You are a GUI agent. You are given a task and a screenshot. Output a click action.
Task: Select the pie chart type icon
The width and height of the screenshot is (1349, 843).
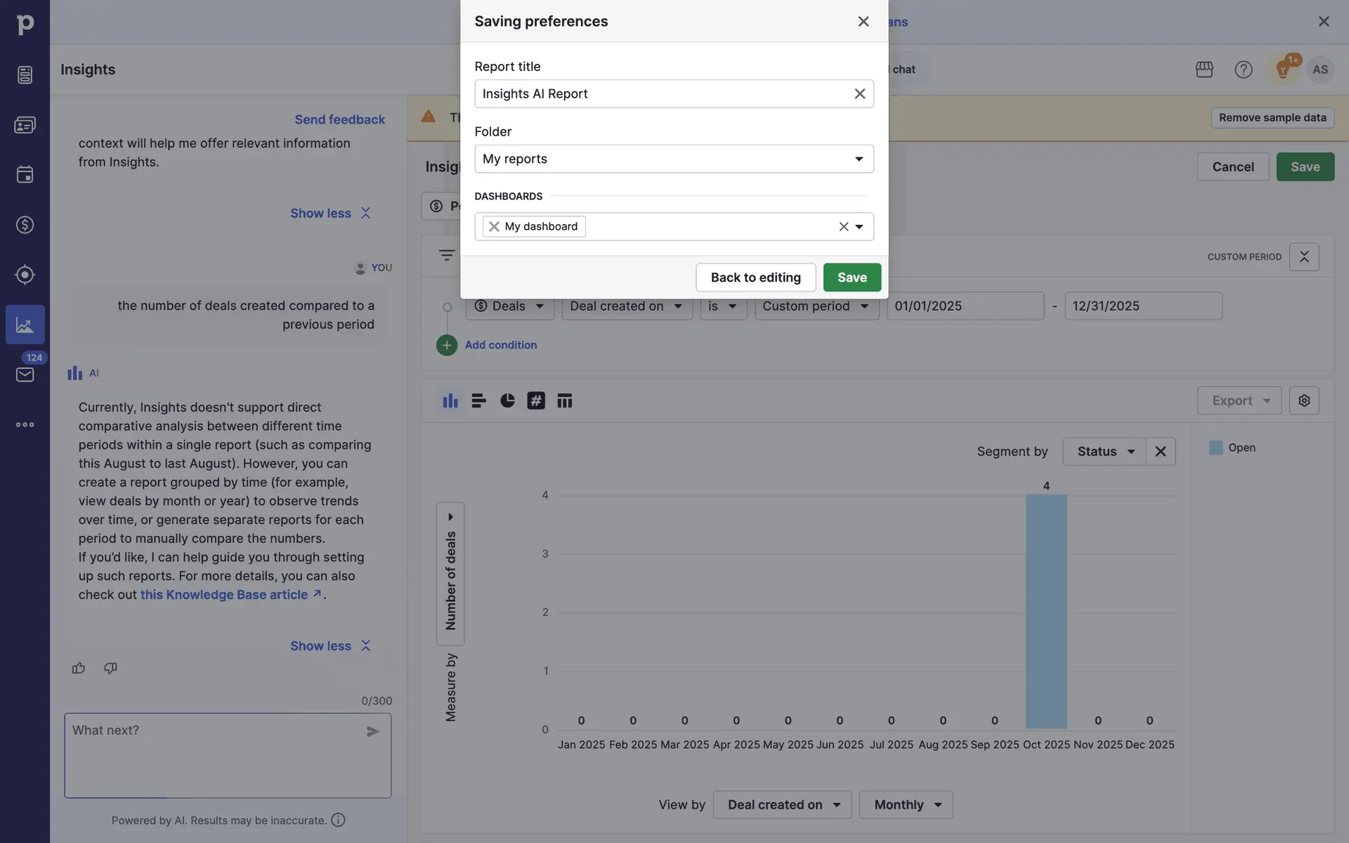(x=507, y=400)
